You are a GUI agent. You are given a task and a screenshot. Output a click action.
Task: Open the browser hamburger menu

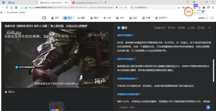(x=213, y=8)
